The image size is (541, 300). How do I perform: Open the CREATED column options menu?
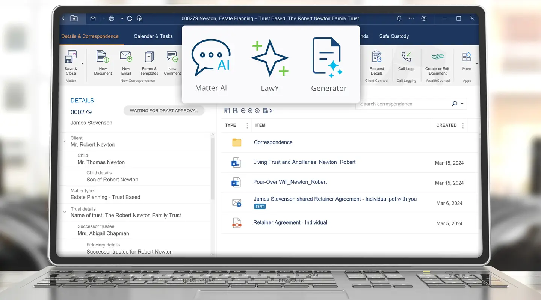[x=462, y=126]
